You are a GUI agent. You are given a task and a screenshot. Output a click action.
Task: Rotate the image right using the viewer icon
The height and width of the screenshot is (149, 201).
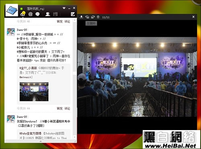[93, 17]
